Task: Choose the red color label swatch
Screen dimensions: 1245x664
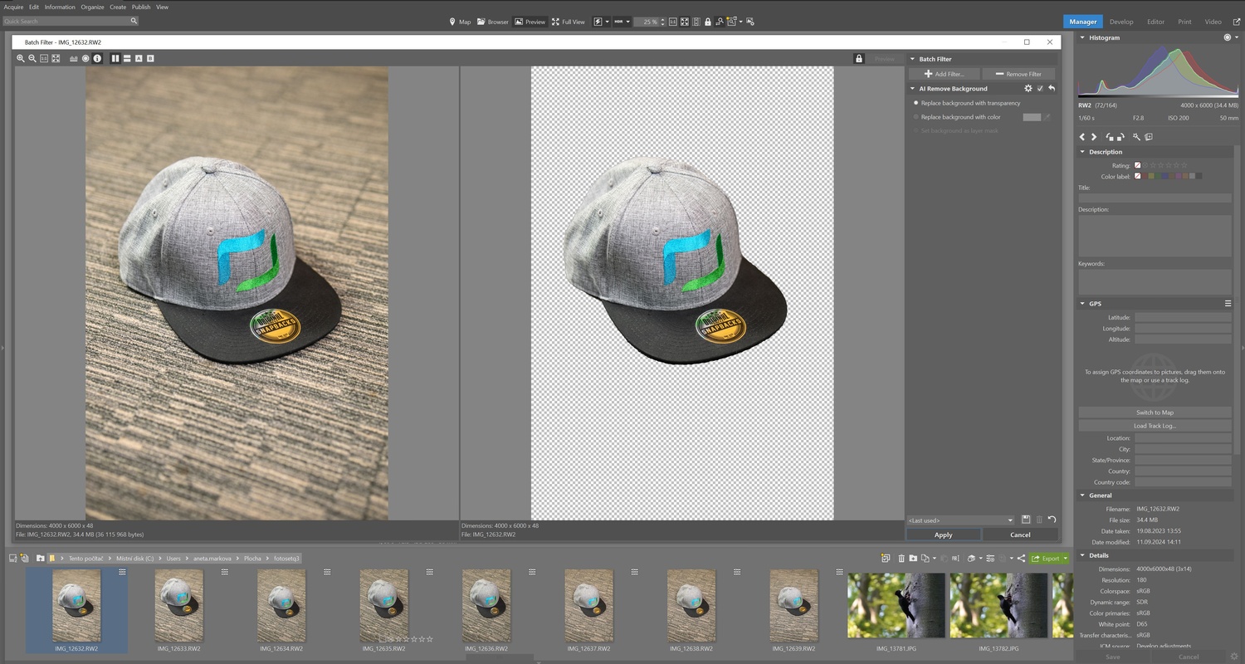Action: [x=1145, y=176]
